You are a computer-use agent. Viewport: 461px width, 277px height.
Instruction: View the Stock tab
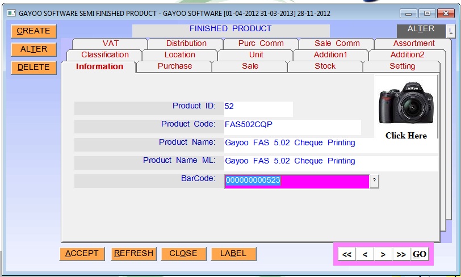(325, 66)
